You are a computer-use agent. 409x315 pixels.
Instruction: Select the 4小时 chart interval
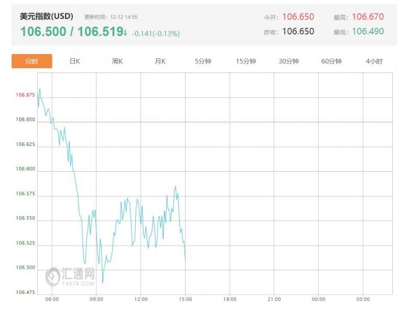[x=374, y=61]
